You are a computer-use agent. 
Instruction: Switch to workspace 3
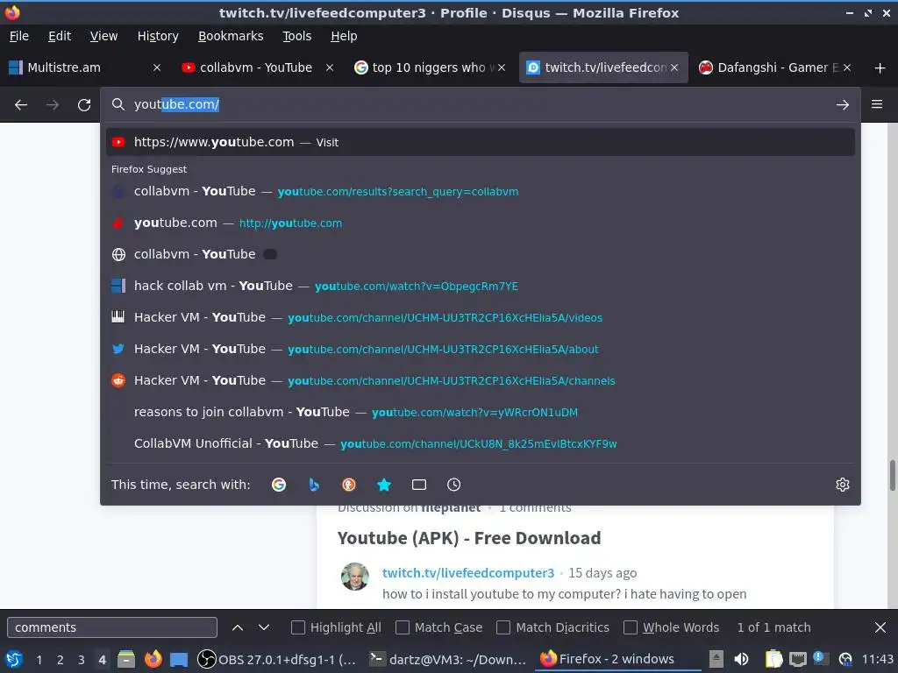(82, 660)
